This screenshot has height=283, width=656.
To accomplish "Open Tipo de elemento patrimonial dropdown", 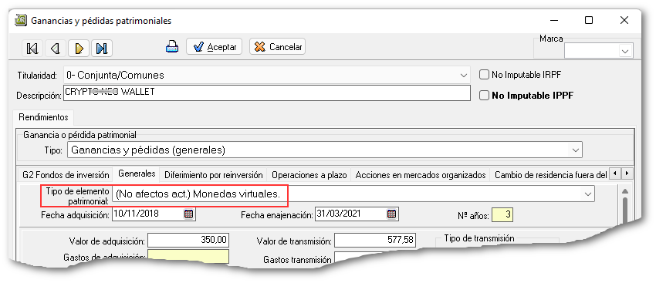I will [588, 194].
